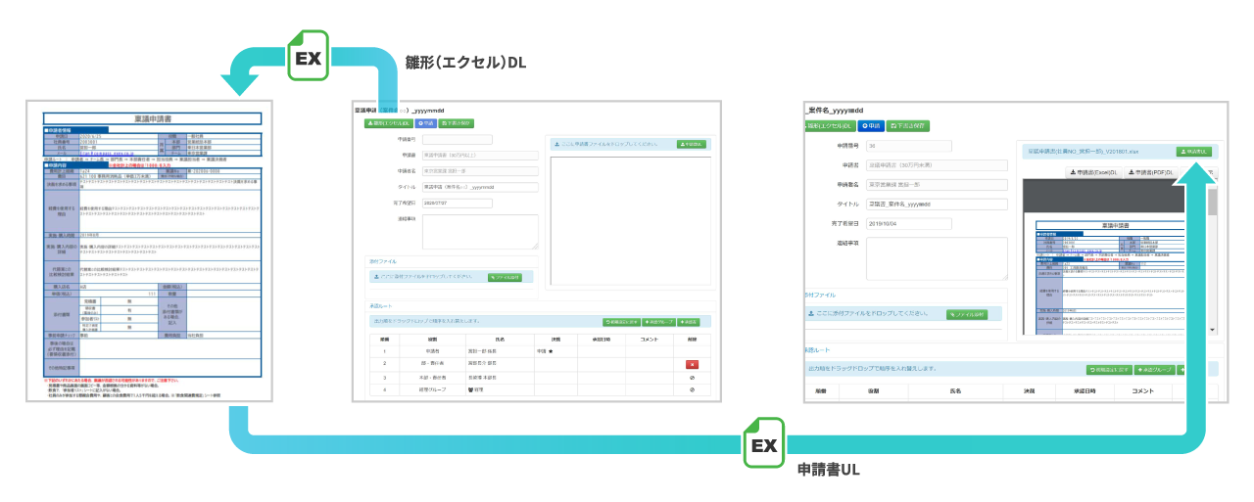Viewport: 1254px width, 502px height.
Task: Click 下書き保存 button in the right form
Action: (908, 125)
